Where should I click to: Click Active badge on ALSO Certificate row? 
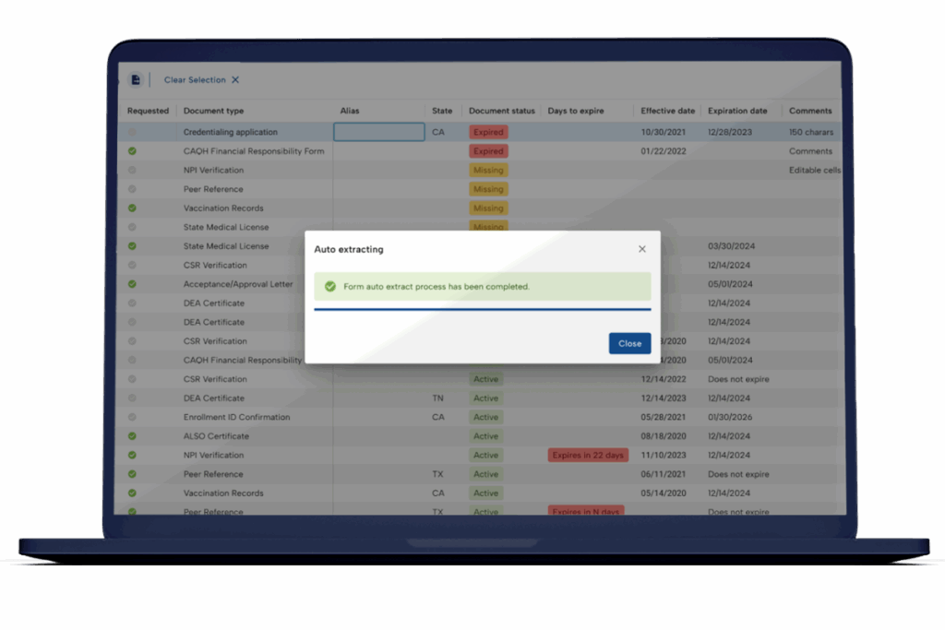485,436
